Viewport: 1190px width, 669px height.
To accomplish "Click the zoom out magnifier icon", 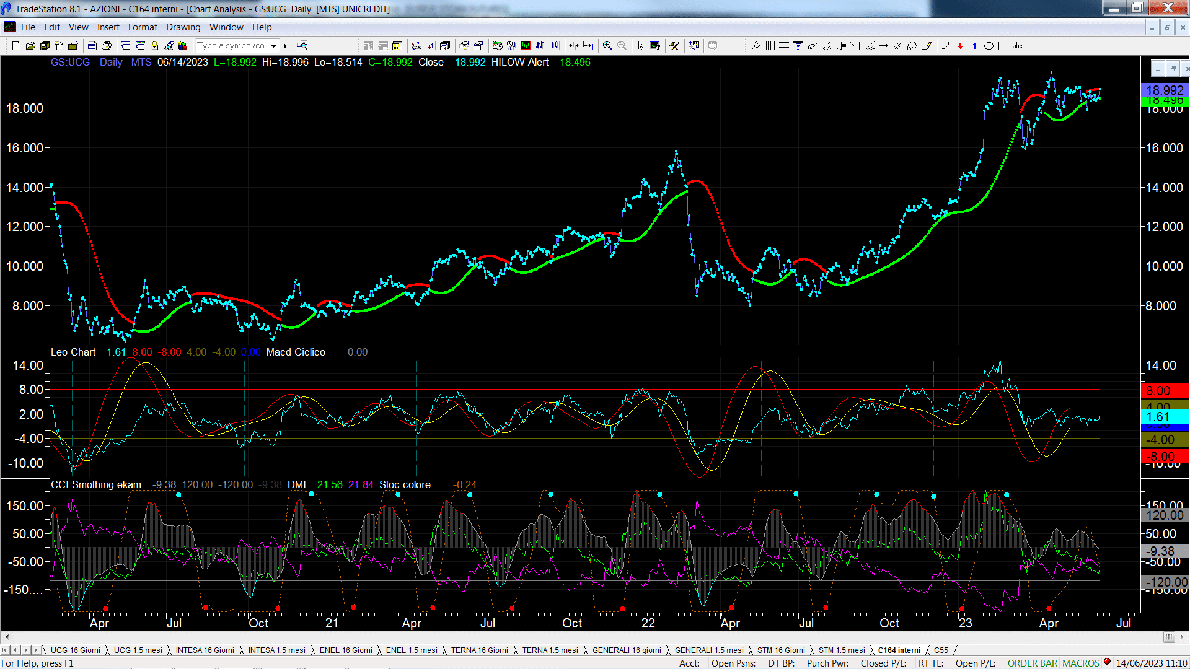I will (x=622, y=46).
